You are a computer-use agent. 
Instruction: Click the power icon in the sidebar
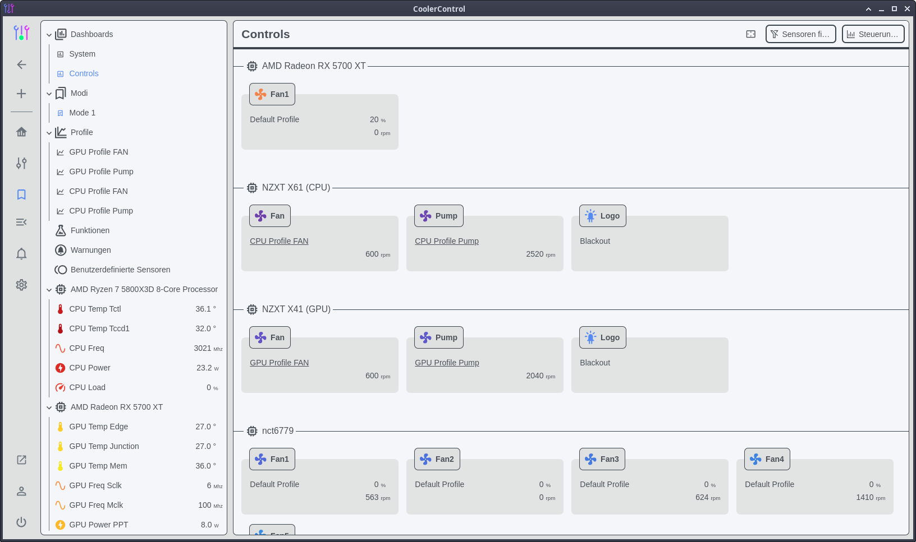point(21,522)
